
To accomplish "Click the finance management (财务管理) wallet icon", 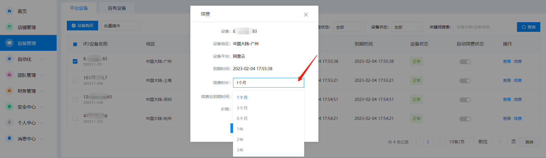I will (9, 91).
